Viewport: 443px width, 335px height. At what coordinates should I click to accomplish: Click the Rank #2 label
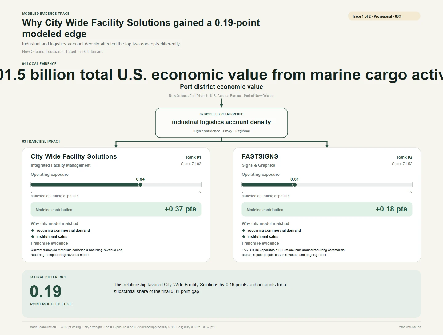(405, 157)
